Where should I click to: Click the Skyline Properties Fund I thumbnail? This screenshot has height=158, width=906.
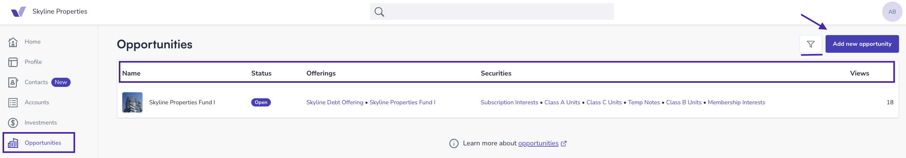pyautogui.click(x=132, y=102)
